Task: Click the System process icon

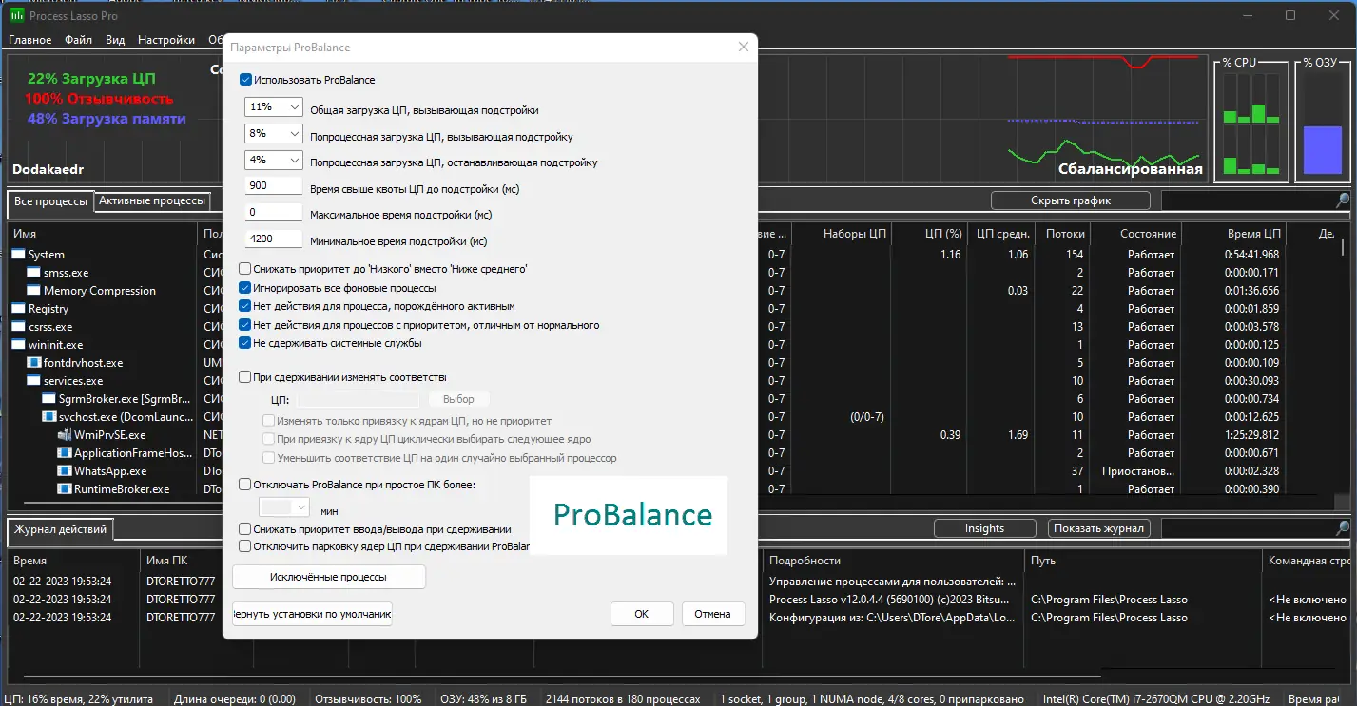Action: click(19, 255)
